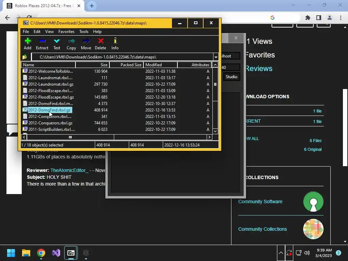The height and width of the screenshot is (261, 348).
Task: Sort by the Name column header
Action: click(48, 65)
